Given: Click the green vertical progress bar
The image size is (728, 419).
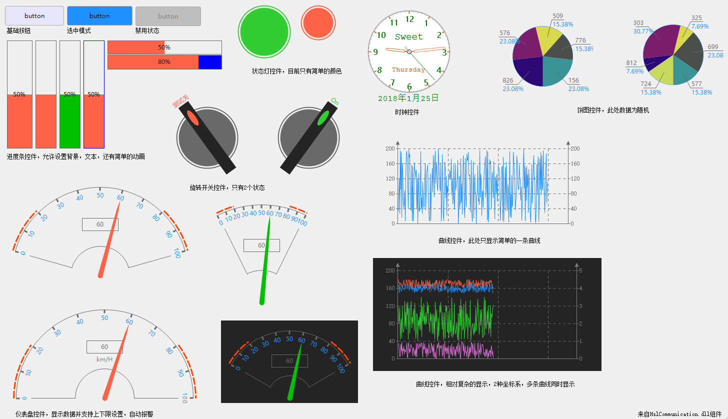Looking at the screenshot, I should pyautogui.click(x=70, y=94).
